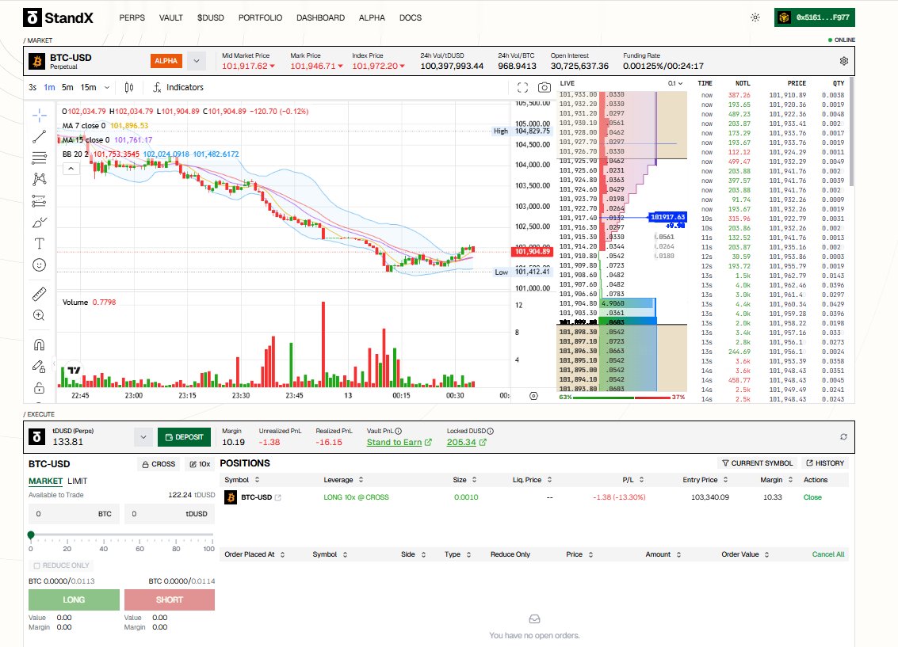The image size is (898, 647).
Task: Take a chart snapshot with camera icon
Action: 544,88
